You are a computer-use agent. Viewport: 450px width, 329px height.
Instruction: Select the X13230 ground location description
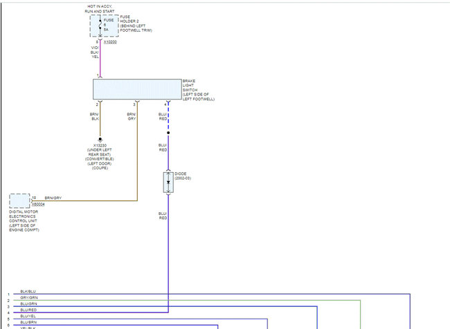point(100,156)
